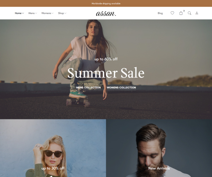Expand the Mens dropdown arrow

[x=36, y=13]
